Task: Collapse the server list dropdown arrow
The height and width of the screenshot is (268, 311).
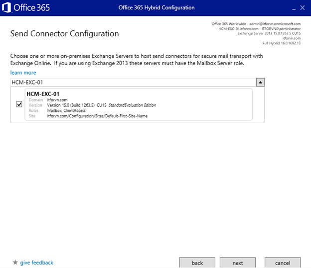Action: 260,83
